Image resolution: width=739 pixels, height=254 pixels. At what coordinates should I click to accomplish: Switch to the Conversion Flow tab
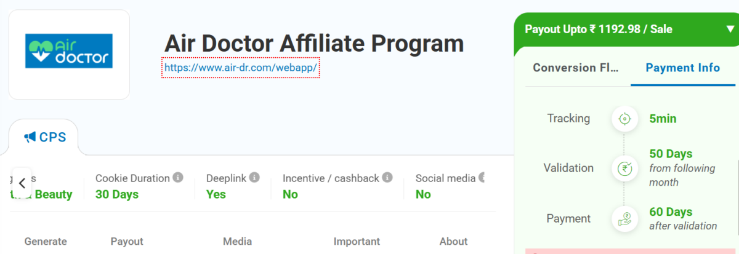(x=575, y=68)
